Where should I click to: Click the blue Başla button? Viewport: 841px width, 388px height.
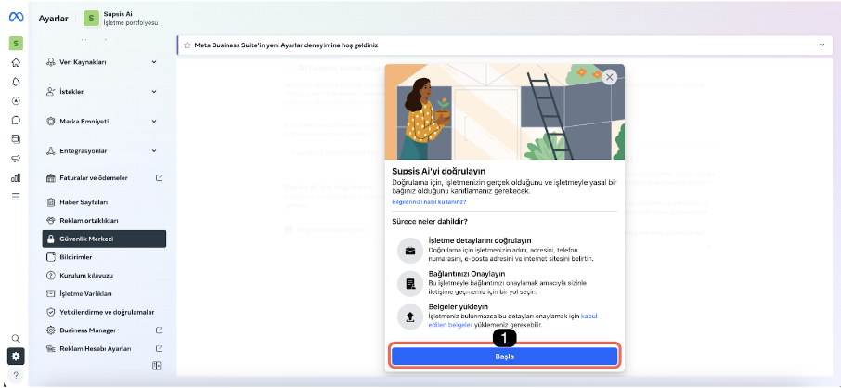point(504,356)
